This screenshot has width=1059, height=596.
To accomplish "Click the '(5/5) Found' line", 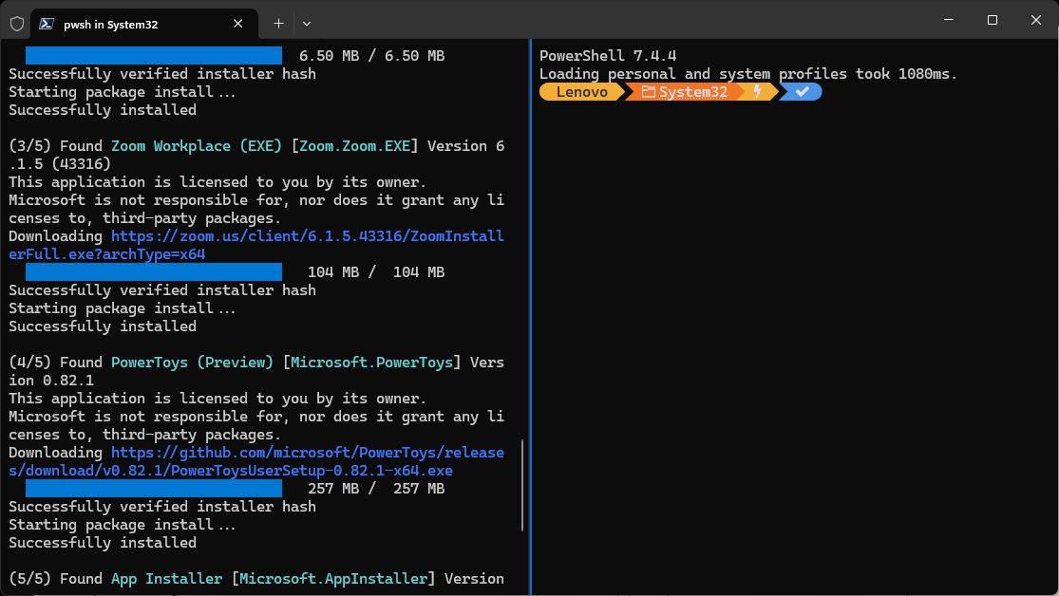I will 256,579.
